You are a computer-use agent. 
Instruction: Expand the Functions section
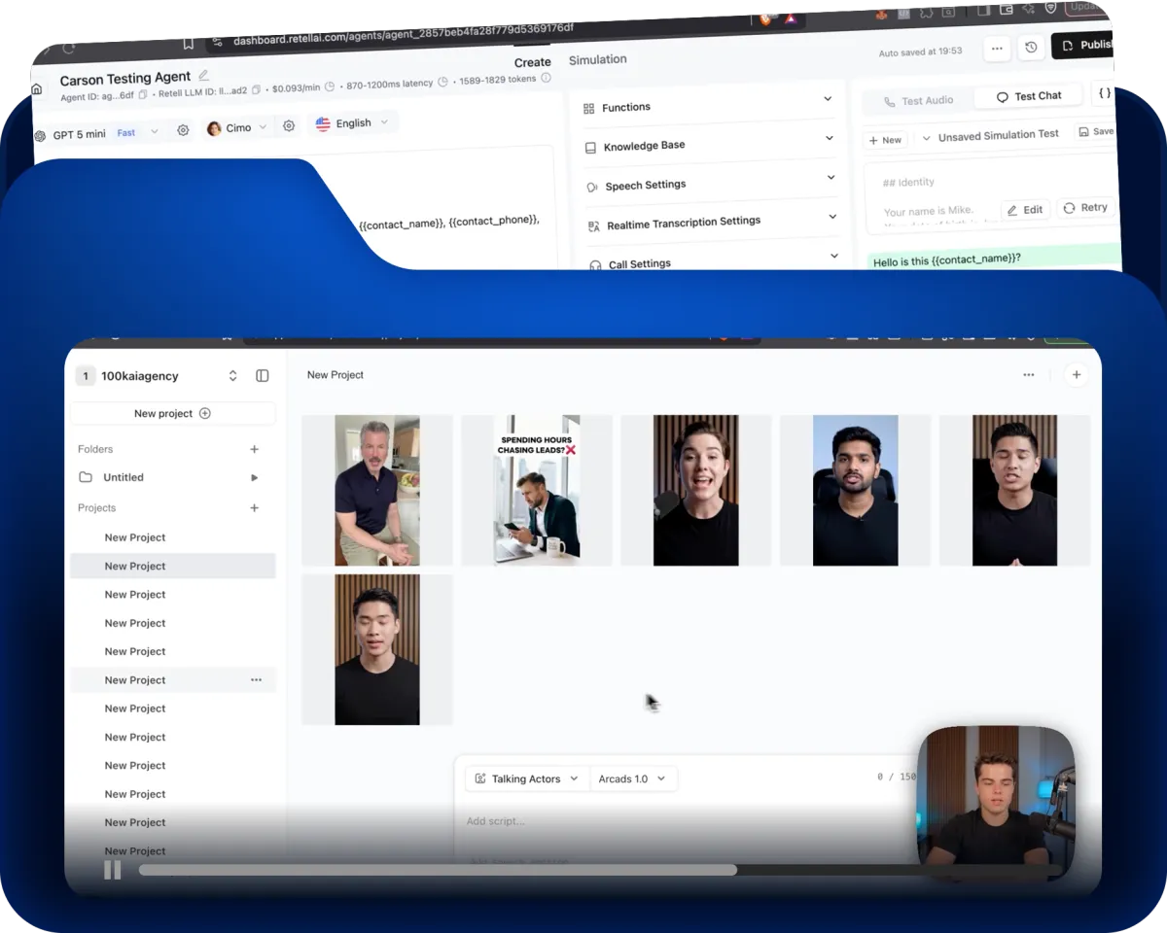click(x=708, y=104)
